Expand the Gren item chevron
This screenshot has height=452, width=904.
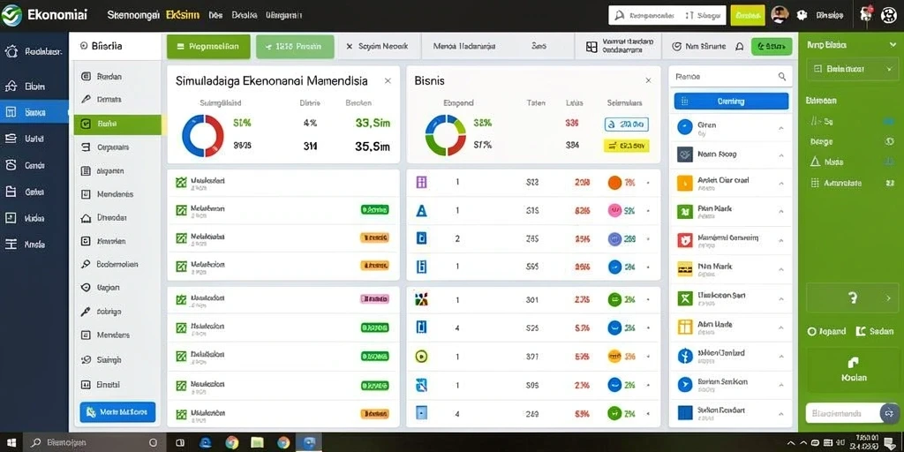click(781, 128)
